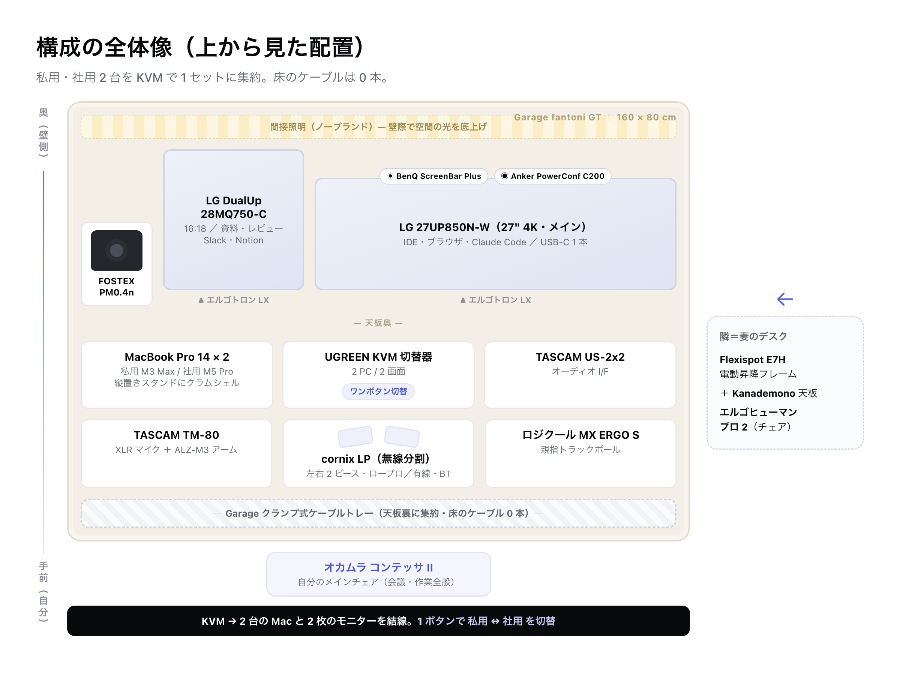Click the left cornix LP keyboard half icon
This screenshot has width=900, height=675.
[355, 436]
